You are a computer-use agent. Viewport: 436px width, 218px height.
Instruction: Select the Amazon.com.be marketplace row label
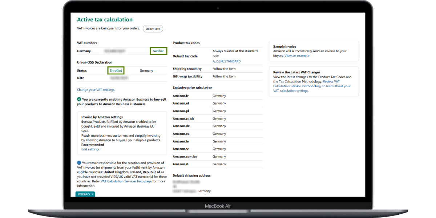pos(185,157)
